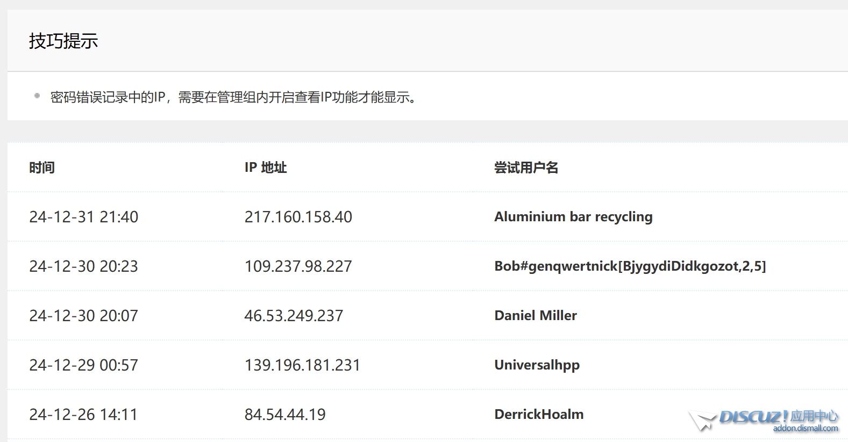Click the 技巧提示 section heading
The height and width of the screenshot is (442, 848).
coord(63,41)
